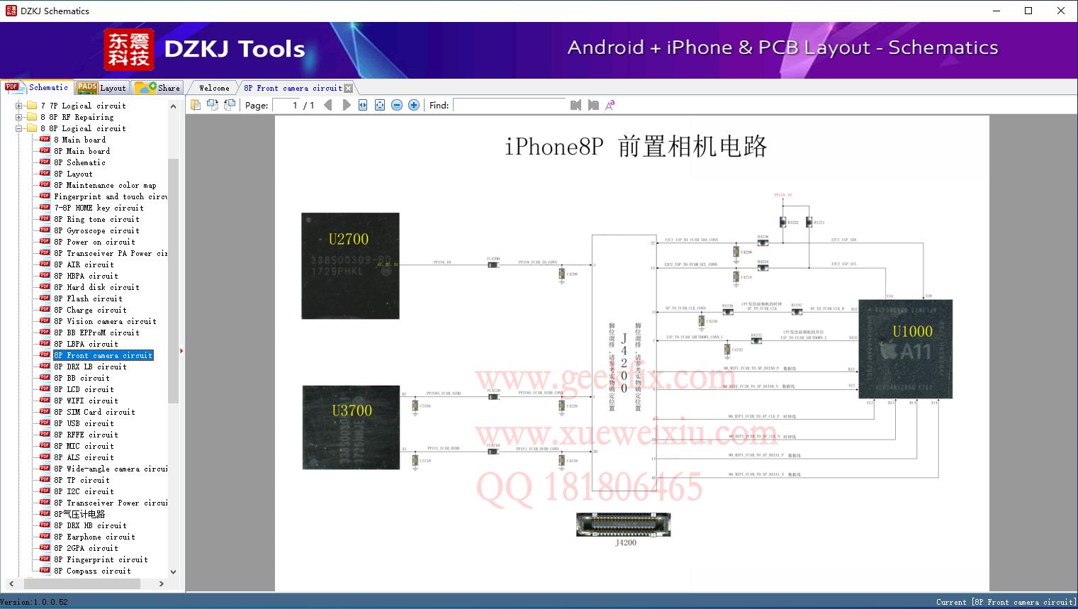Click the Find text field

point(510,105)
